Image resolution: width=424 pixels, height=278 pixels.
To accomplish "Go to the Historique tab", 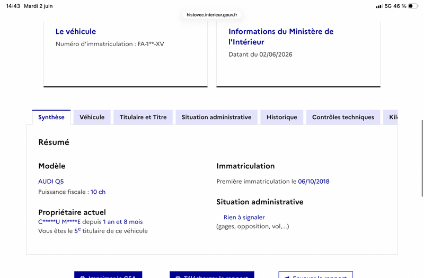I will coord(282,117).
